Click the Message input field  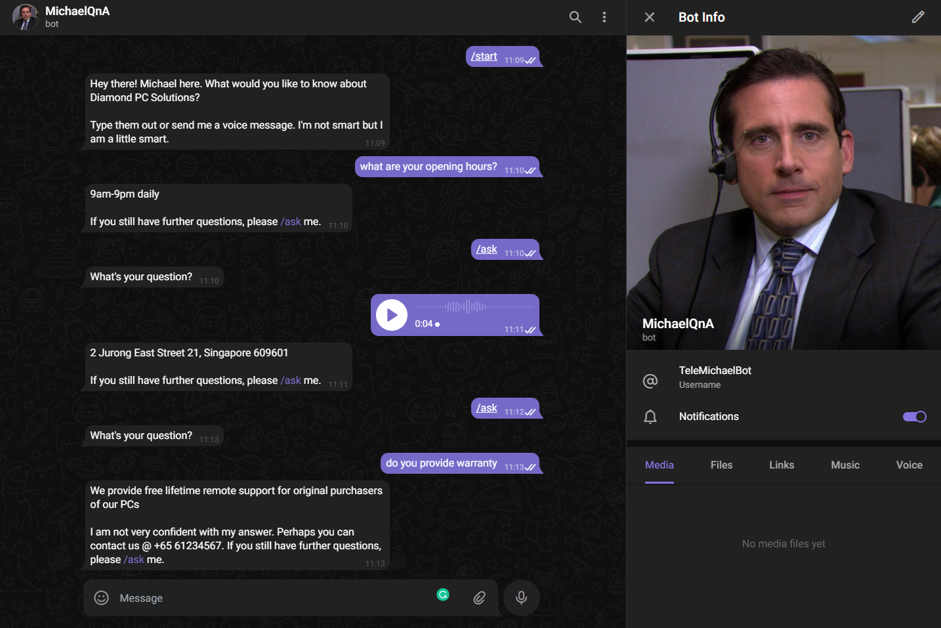coord(262,598)
